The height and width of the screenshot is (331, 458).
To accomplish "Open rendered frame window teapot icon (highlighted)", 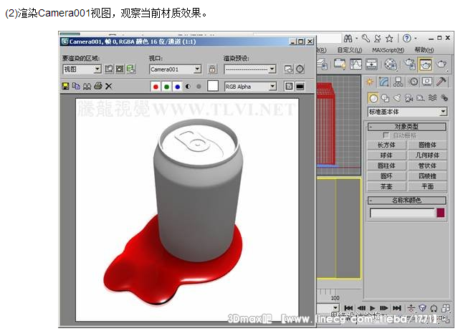I will coord(426,64).
